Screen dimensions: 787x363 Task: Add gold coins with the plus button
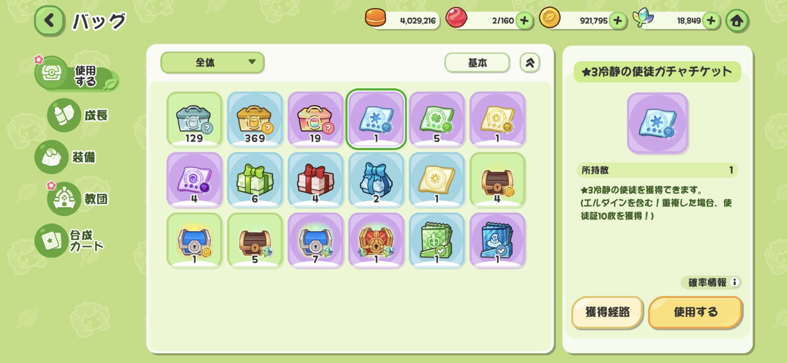click(x=617, y=21)
